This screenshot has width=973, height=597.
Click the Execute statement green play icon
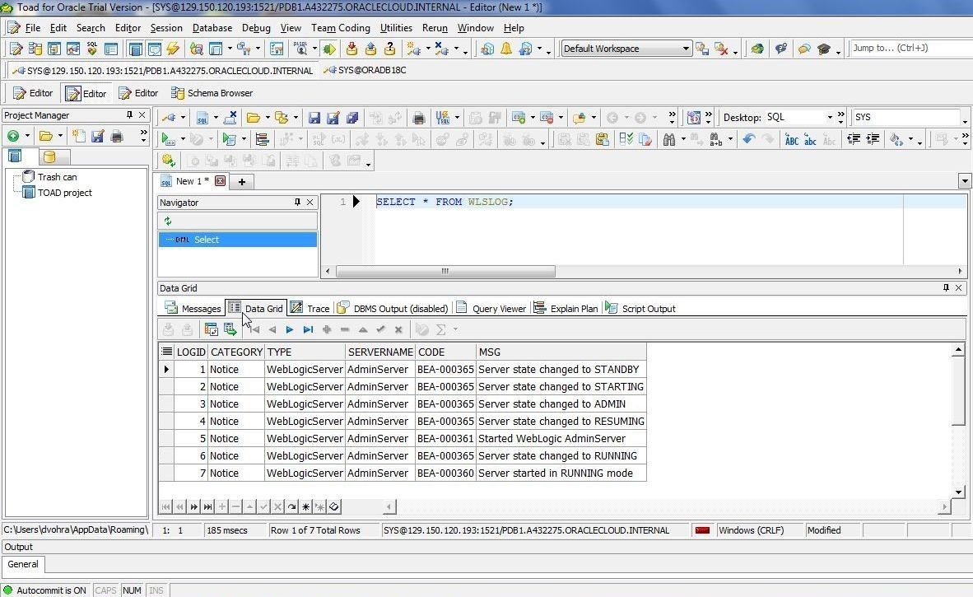(168, 139)
